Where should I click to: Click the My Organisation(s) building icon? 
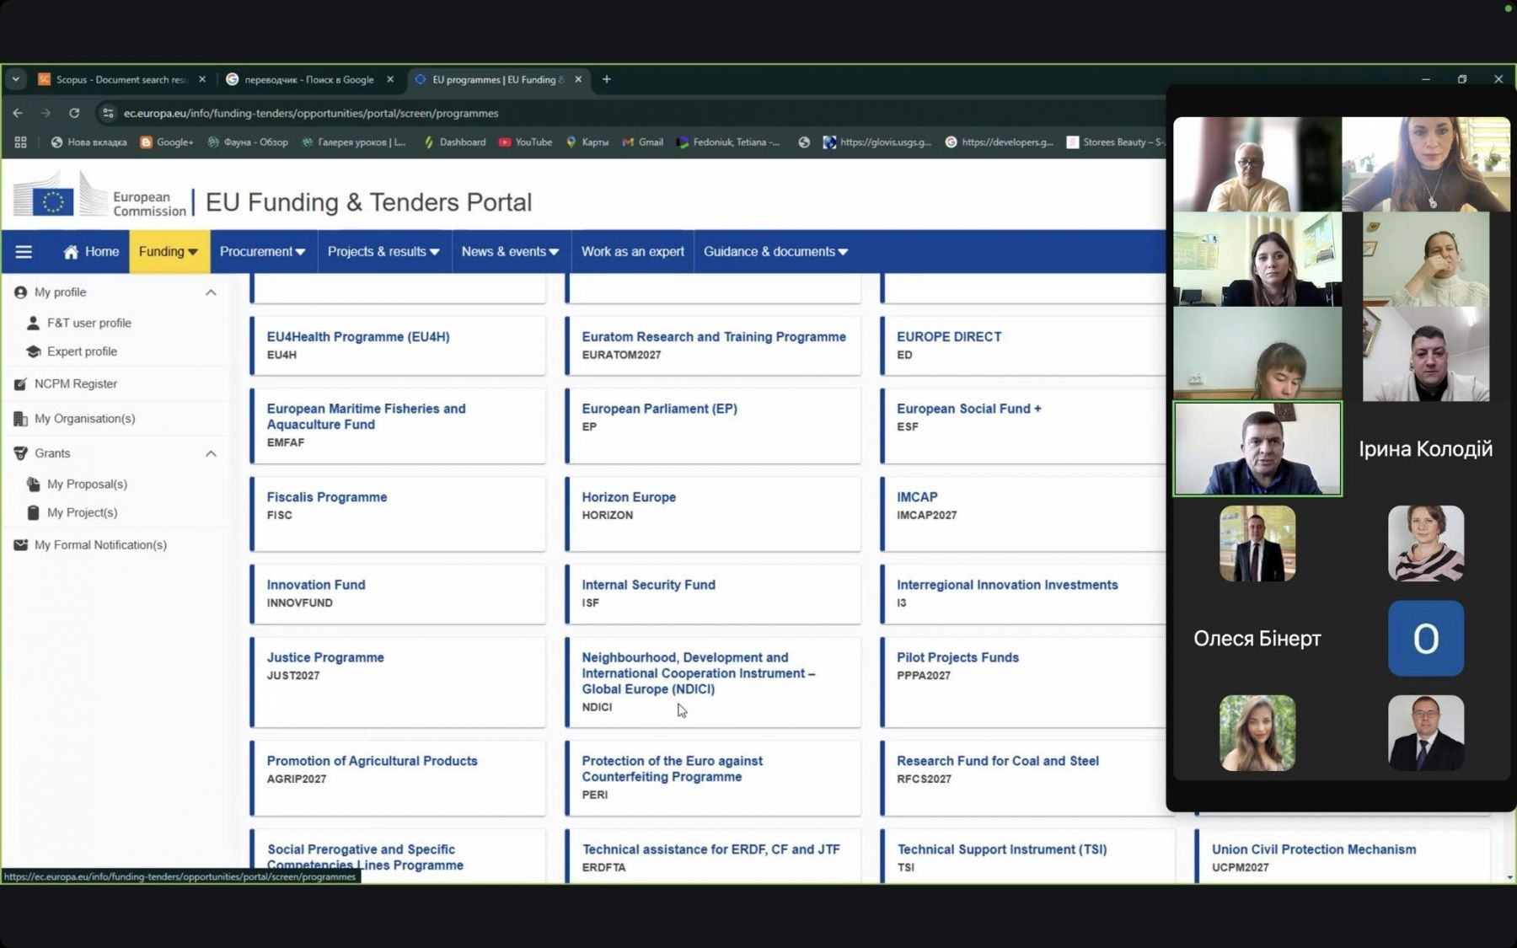coord(20,419)
